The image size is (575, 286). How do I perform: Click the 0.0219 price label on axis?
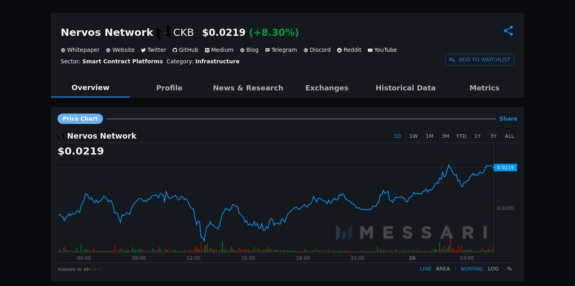click(x=506, y=168)
